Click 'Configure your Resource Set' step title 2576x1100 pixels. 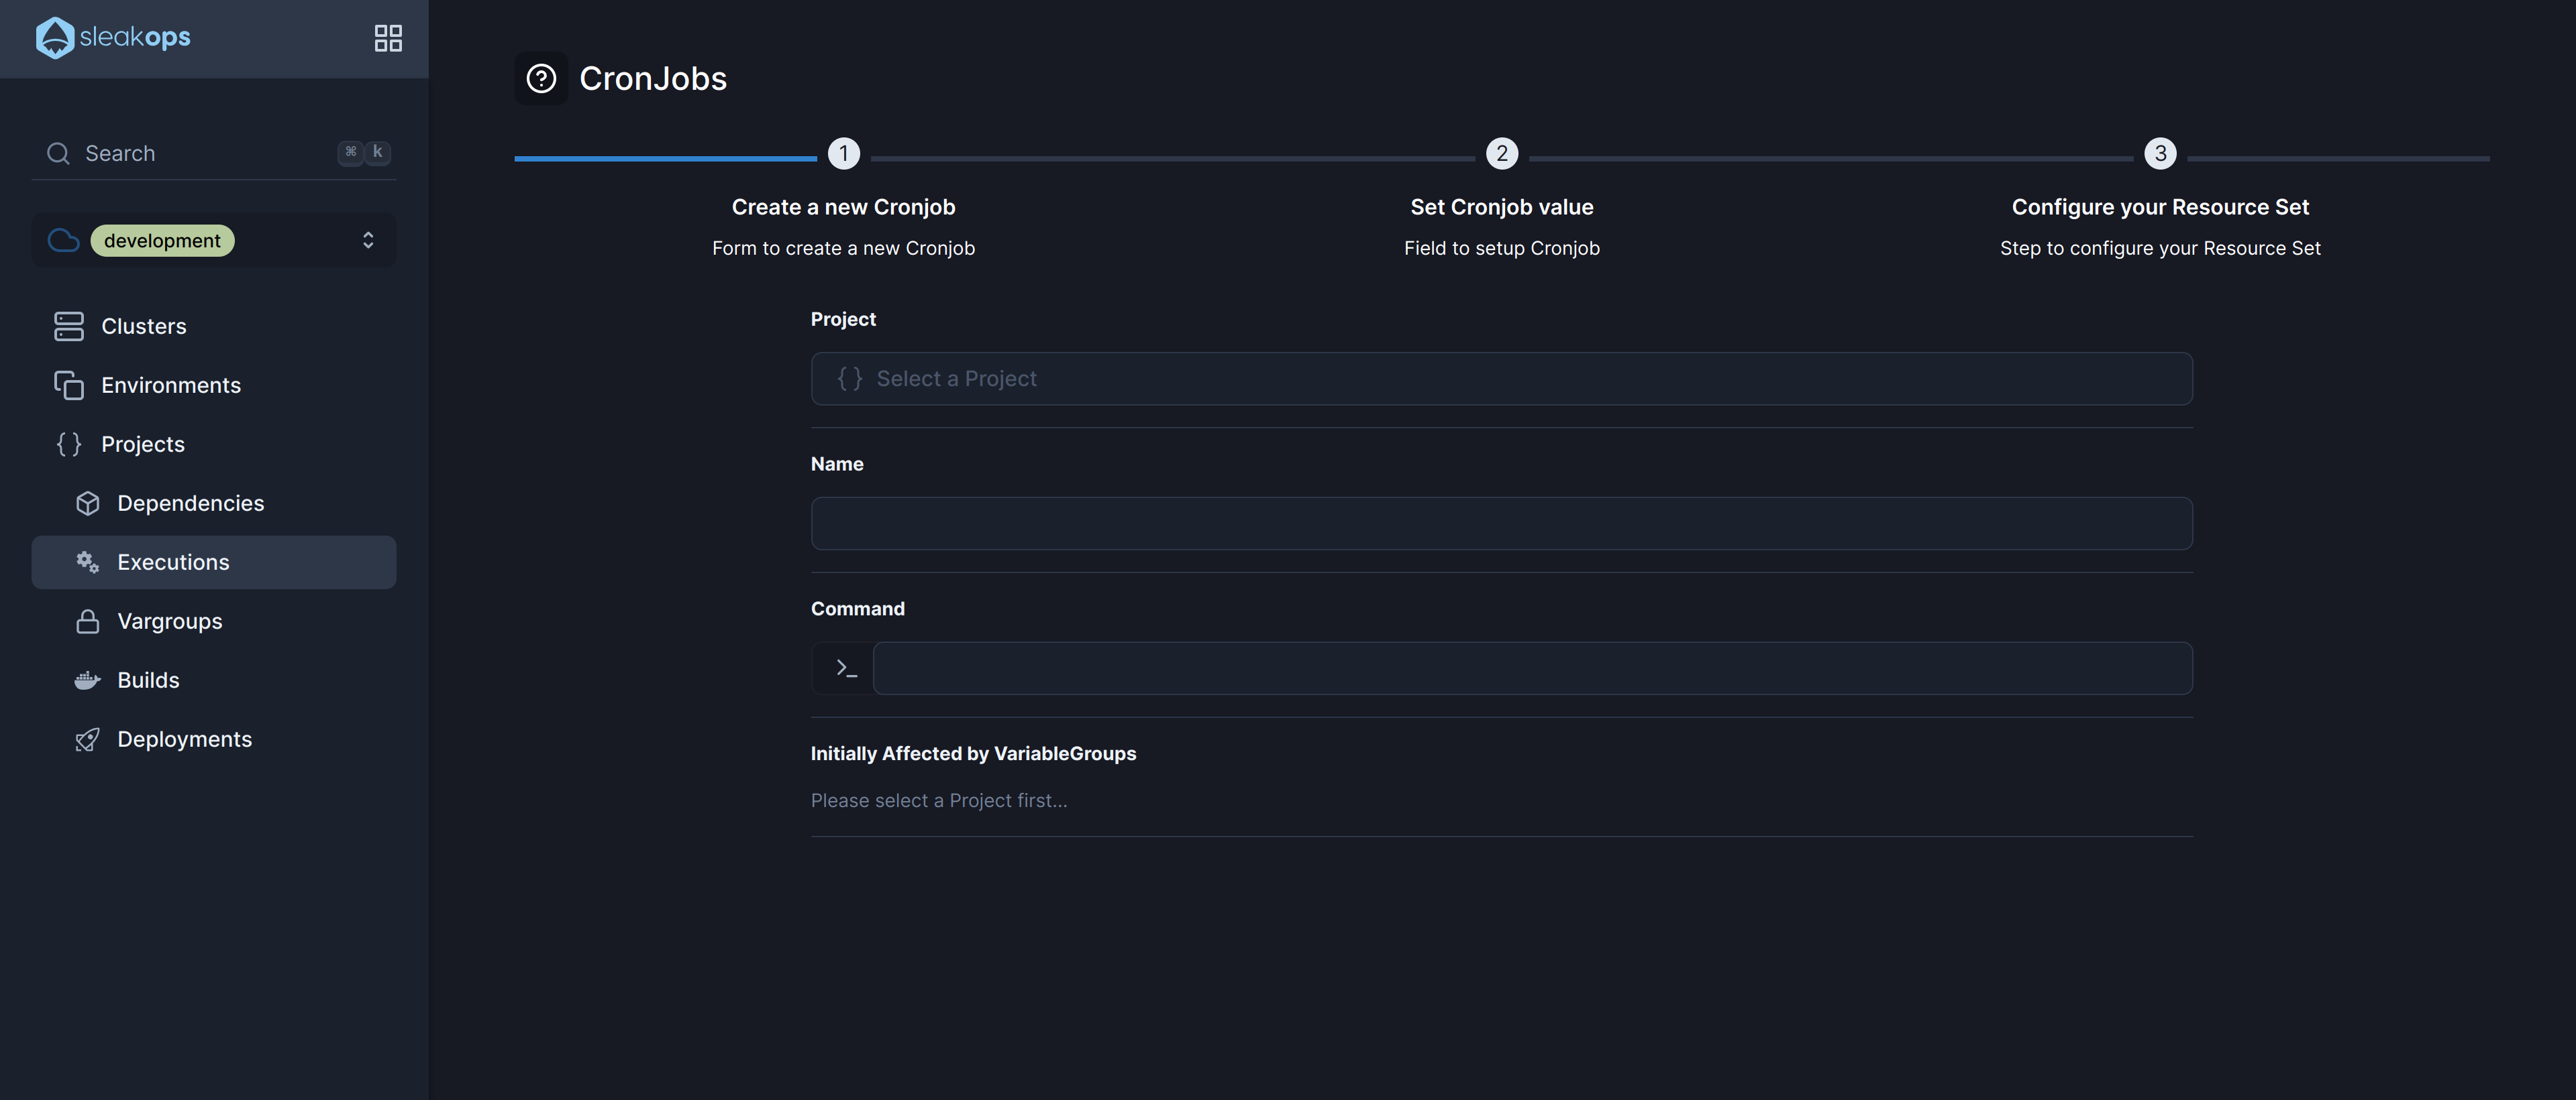coord(2160,207)
